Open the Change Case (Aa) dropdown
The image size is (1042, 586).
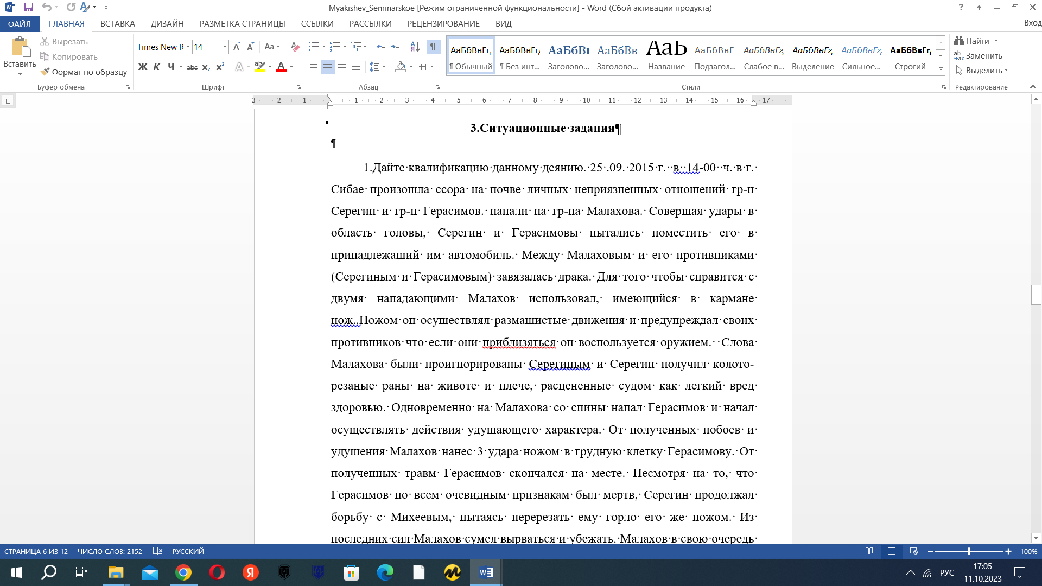pos(272,47)
